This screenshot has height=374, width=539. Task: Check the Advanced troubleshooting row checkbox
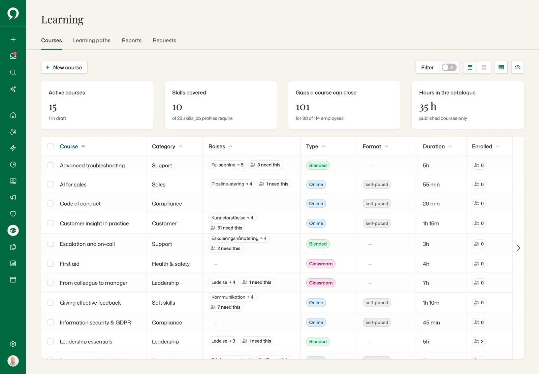51,165
